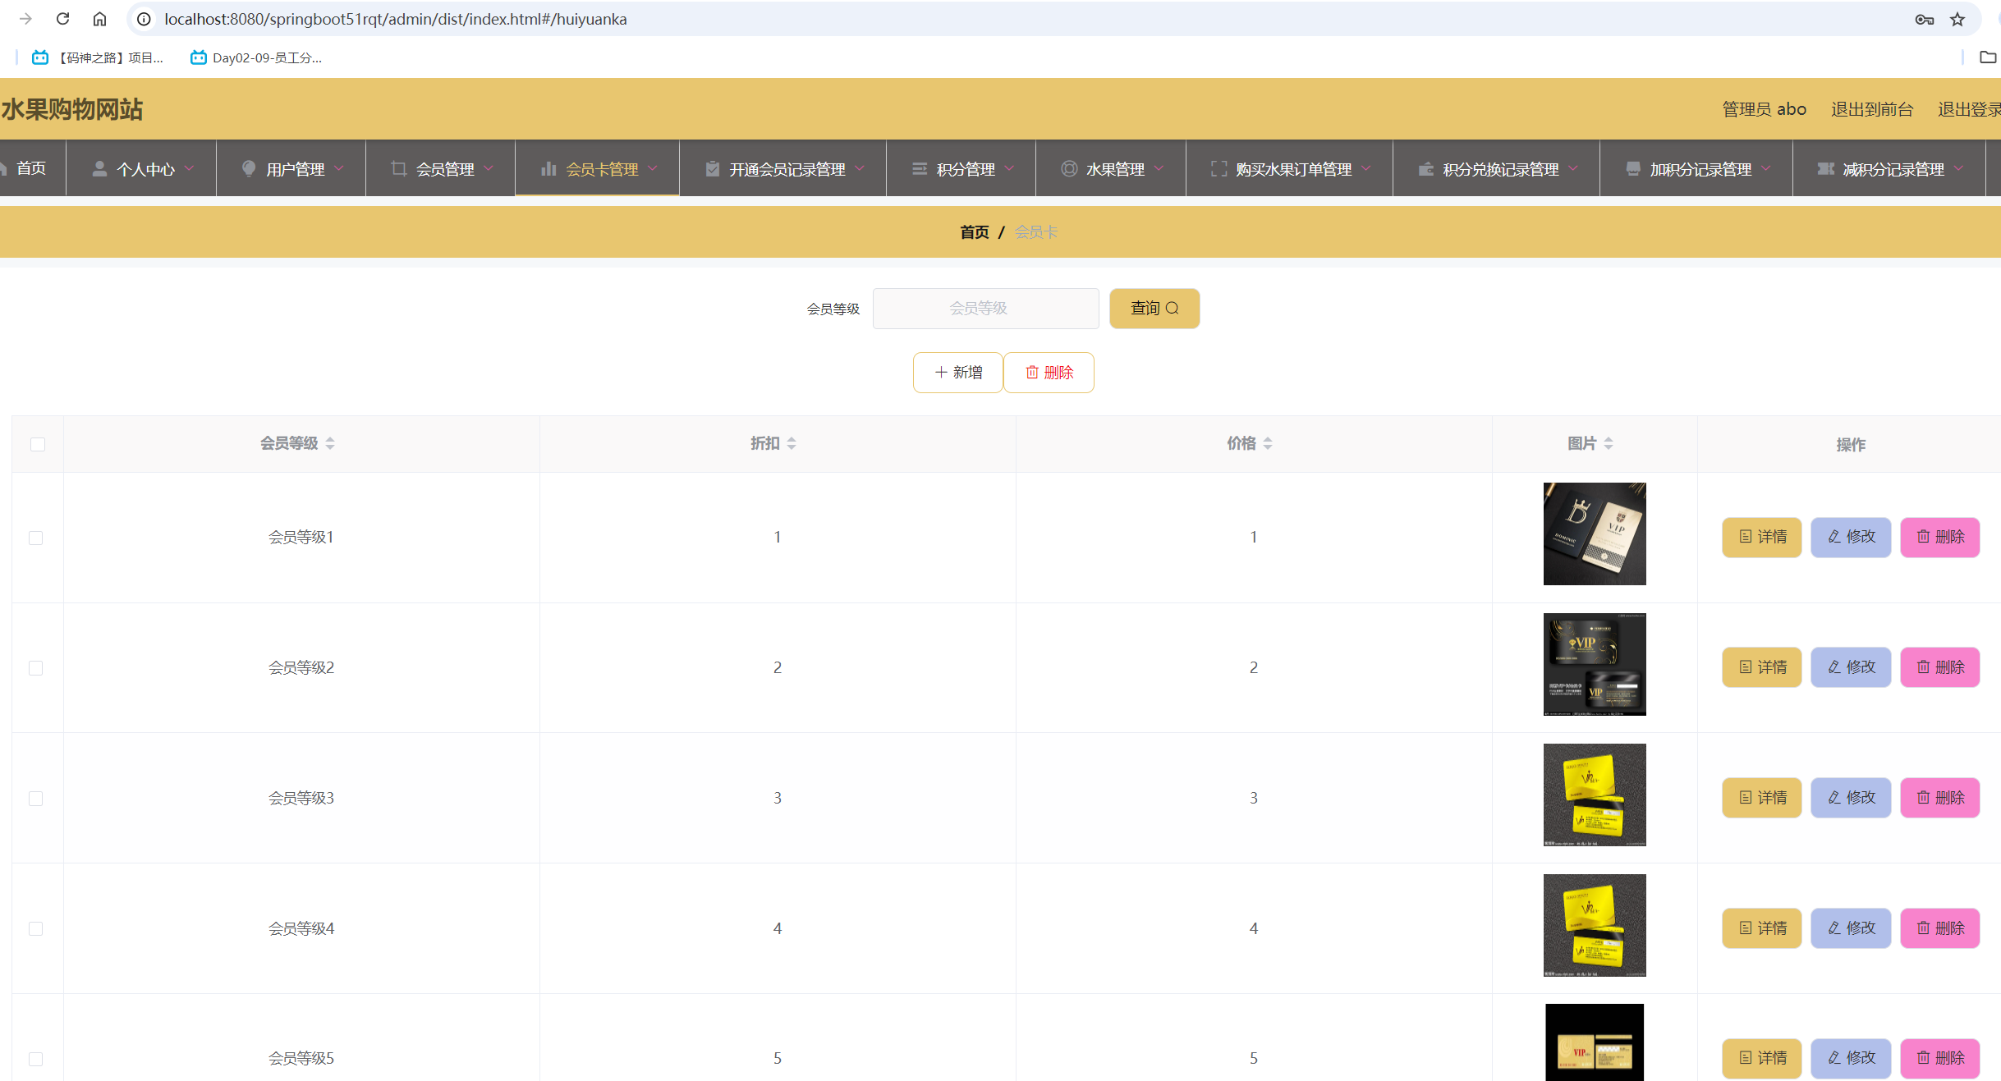This screenshot has height=1081, width=2001.
Task: Click the browser home icon
Action: pyautogui.click(x=99, y=19)
